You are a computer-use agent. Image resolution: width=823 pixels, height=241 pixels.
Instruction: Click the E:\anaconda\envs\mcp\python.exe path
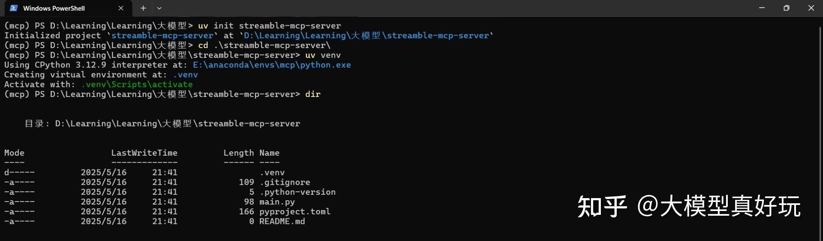click(272, 65)
